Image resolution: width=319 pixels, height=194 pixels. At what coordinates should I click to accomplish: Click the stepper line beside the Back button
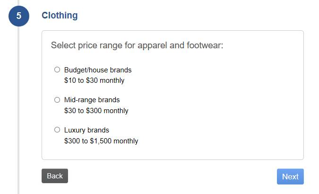point(18,176)
